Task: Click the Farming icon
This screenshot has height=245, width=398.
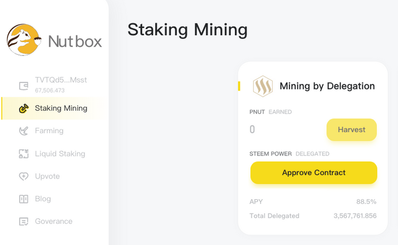Action: point(23,131)
